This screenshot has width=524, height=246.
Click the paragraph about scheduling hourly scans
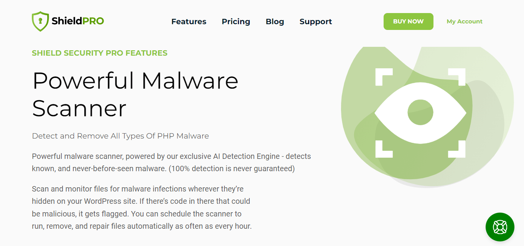click(142, 207)
